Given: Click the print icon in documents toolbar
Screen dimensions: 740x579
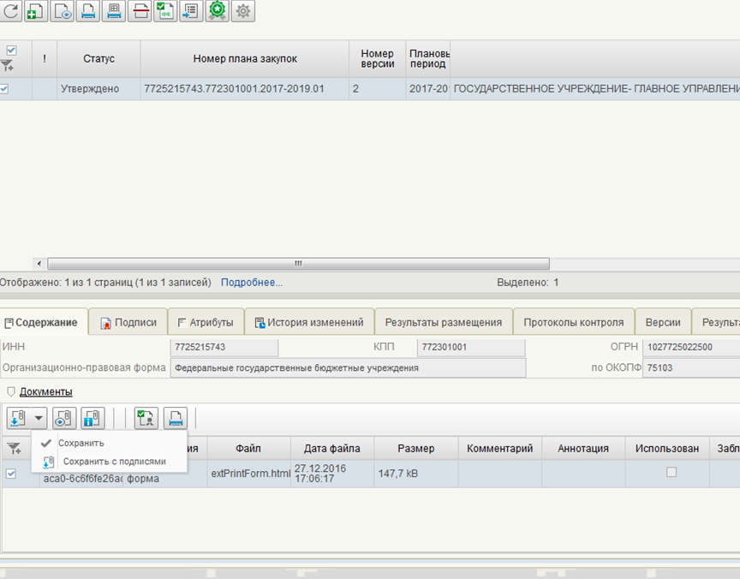Looking at the screenshot, I should 175,418.
